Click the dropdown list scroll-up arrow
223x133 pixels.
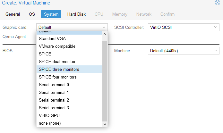105,34
